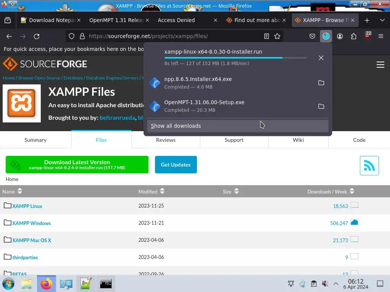Open extensions puzzle icon
390x292 pixels.
[x=353, y=36]
